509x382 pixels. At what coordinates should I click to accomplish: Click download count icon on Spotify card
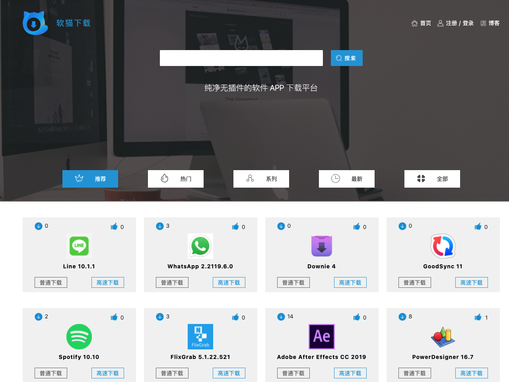click(x=39, y=317)
